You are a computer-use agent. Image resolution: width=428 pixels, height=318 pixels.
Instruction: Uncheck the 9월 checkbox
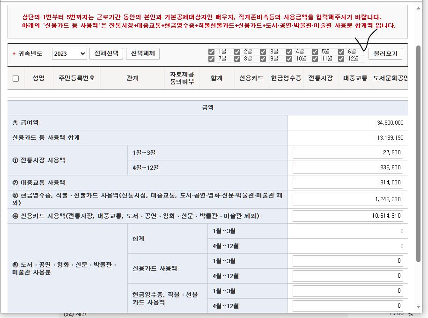coord(263,59)
